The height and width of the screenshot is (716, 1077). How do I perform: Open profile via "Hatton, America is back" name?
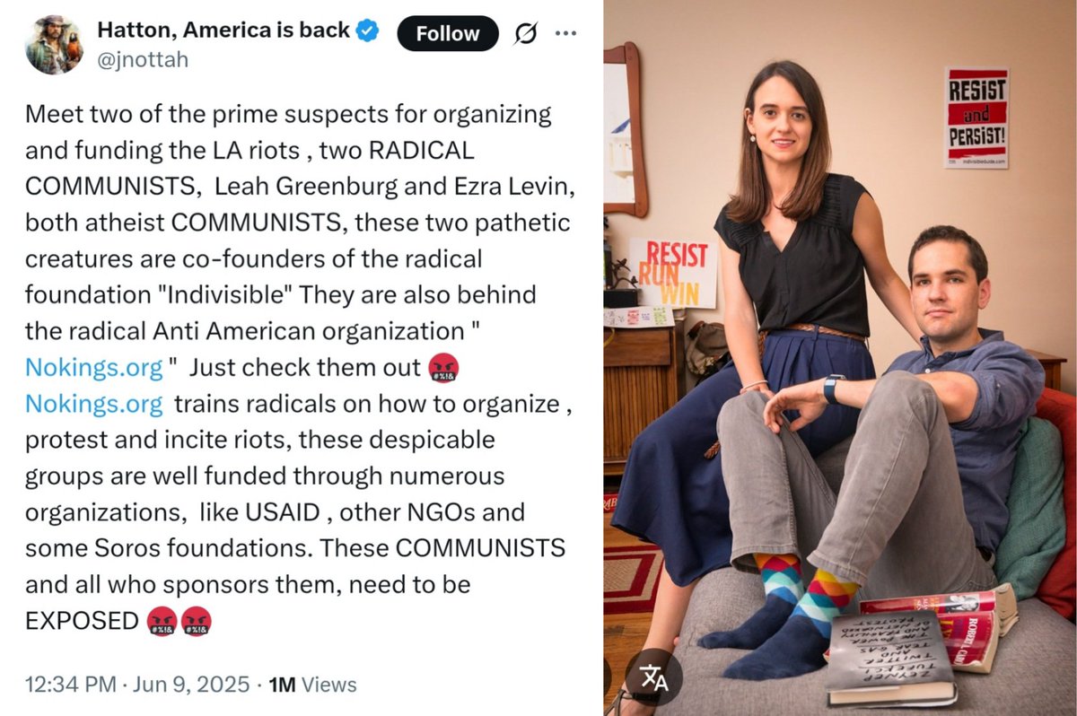pos(223,31)
